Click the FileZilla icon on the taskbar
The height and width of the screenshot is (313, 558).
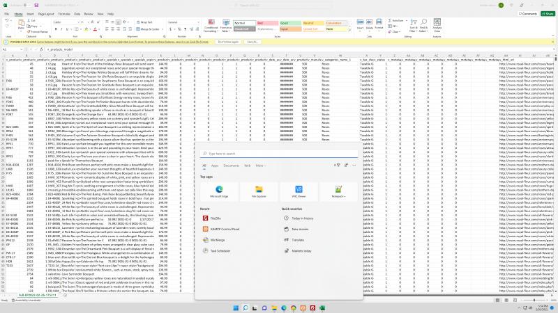(312, 308)
